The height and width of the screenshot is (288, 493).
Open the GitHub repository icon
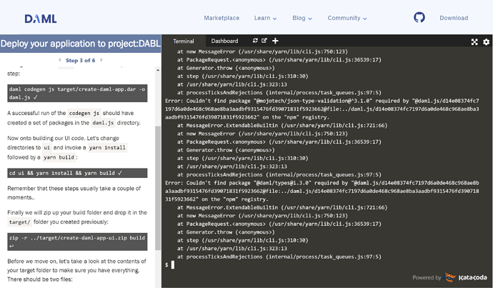pyautogui.click(x=419, y=18)
